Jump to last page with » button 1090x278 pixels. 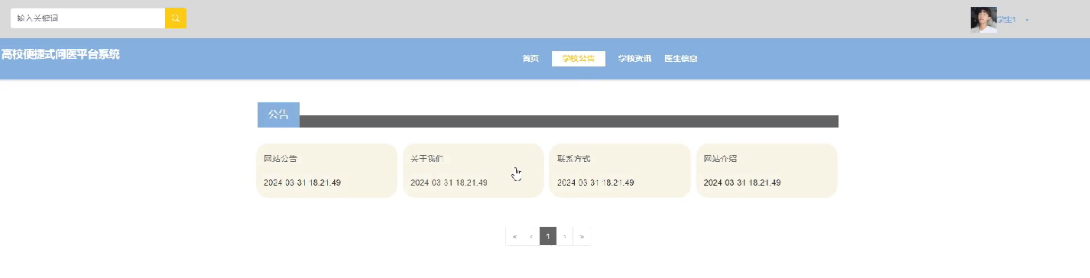coord(582,236)
